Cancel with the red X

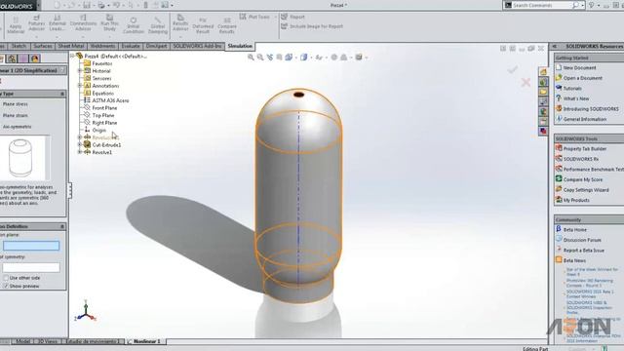pyautogui.click(x=526, y=82)
